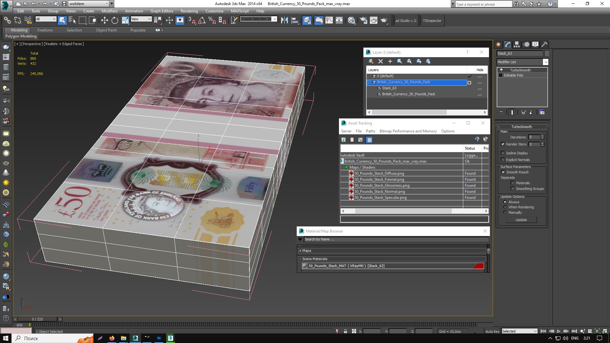The image size is (610, 343).
Task: Click the Auto Key button
Action: pyautogui.click(x=492, y=331)
